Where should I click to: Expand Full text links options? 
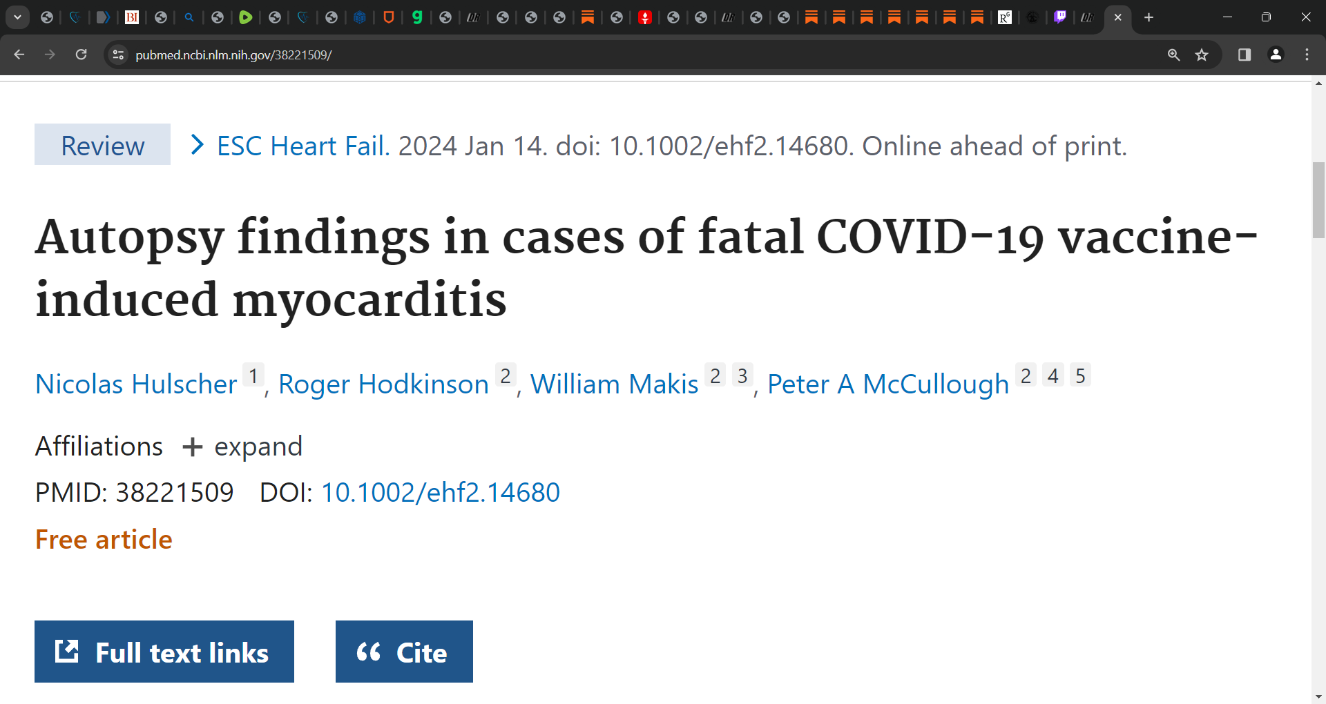pyautogui.click(x=164, y=651)
